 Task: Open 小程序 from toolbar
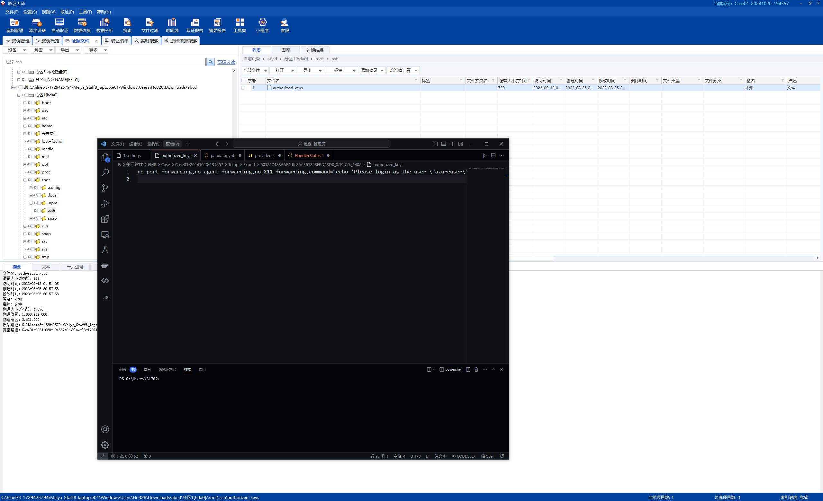tap(263, 25)
